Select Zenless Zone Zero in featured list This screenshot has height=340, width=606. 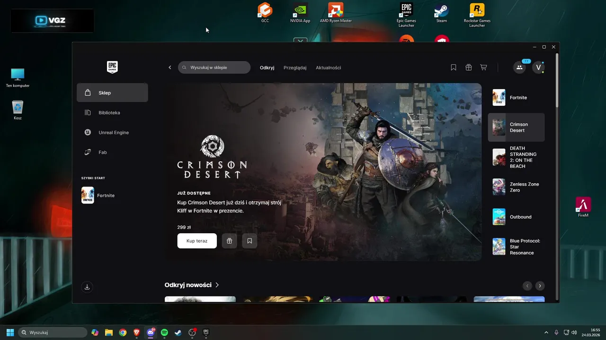[517, 187]
